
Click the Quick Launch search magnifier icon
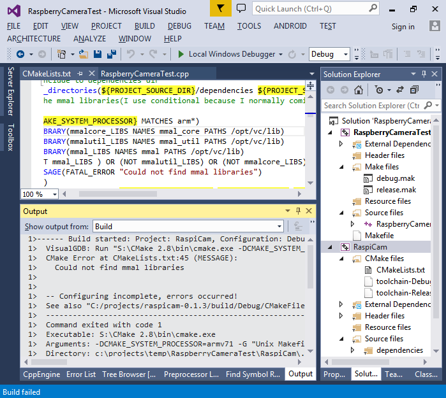click(373, 8)
